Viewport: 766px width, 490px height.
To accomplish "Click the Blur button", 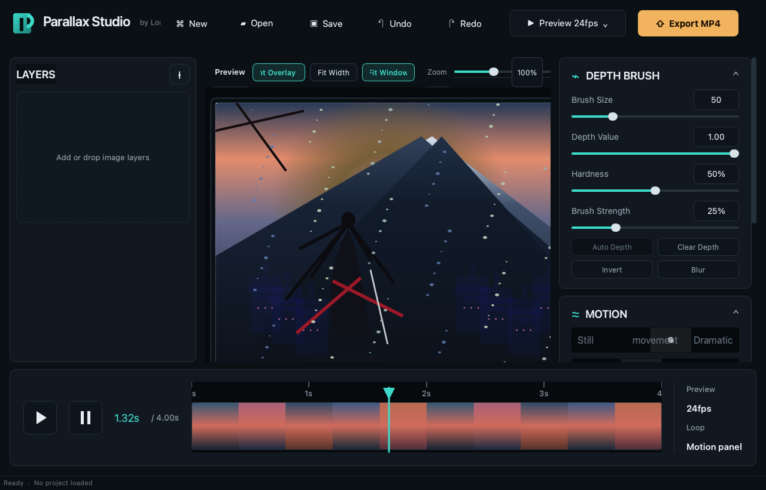I will pyautogui.click(x=698, y=269).
